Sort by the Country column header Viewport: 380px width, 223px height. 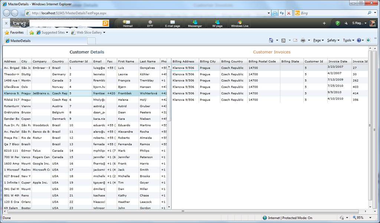click(x=60, y=62)
